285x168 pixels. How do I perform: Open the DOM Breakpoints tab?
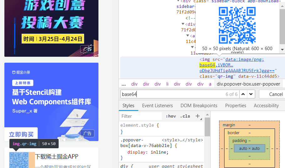(199, 106)
